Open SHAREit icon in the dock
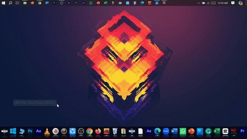Image resolution: width=247 pixels, height=139 pixels. pyautogui.click(x=73, y=131)
